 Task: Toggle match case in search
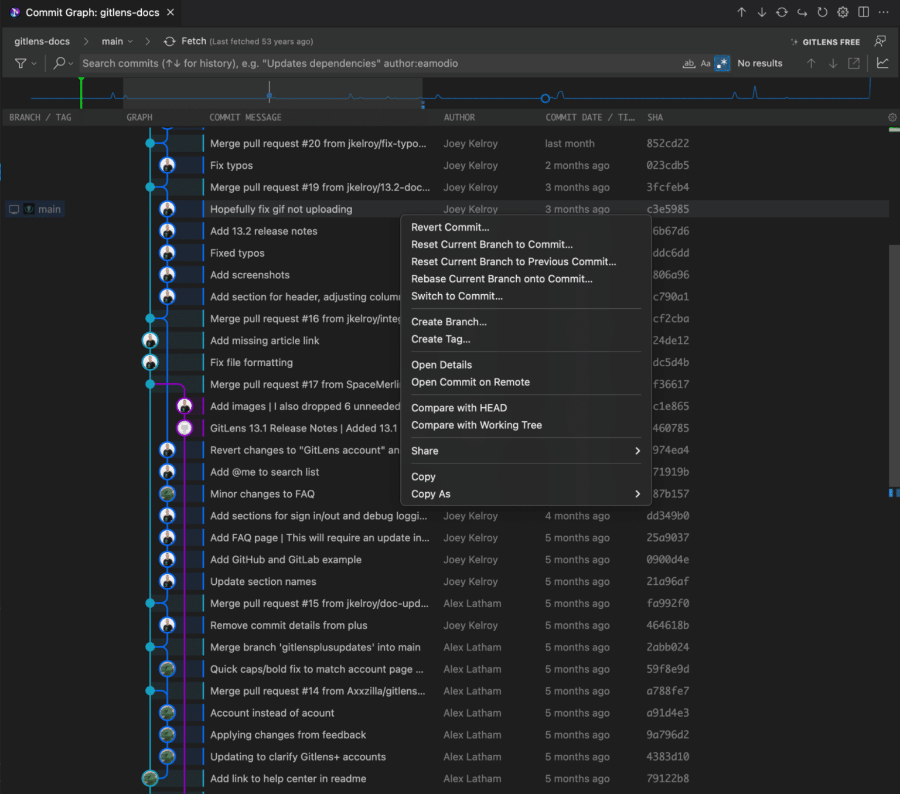705,63
